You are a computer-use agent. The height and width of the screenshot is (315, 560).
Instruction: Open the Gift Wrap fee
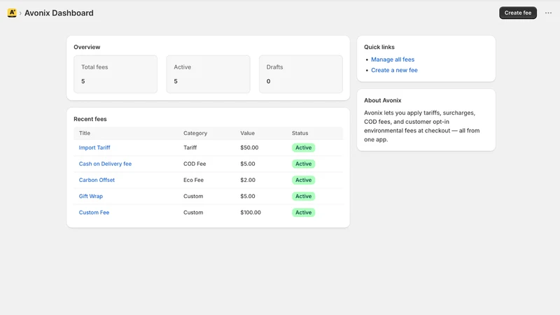coord(91,196)
